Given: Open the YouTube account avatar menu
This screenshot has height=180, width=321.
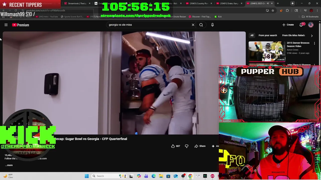Looking at the screenshot, I should (x=311, y=25).
